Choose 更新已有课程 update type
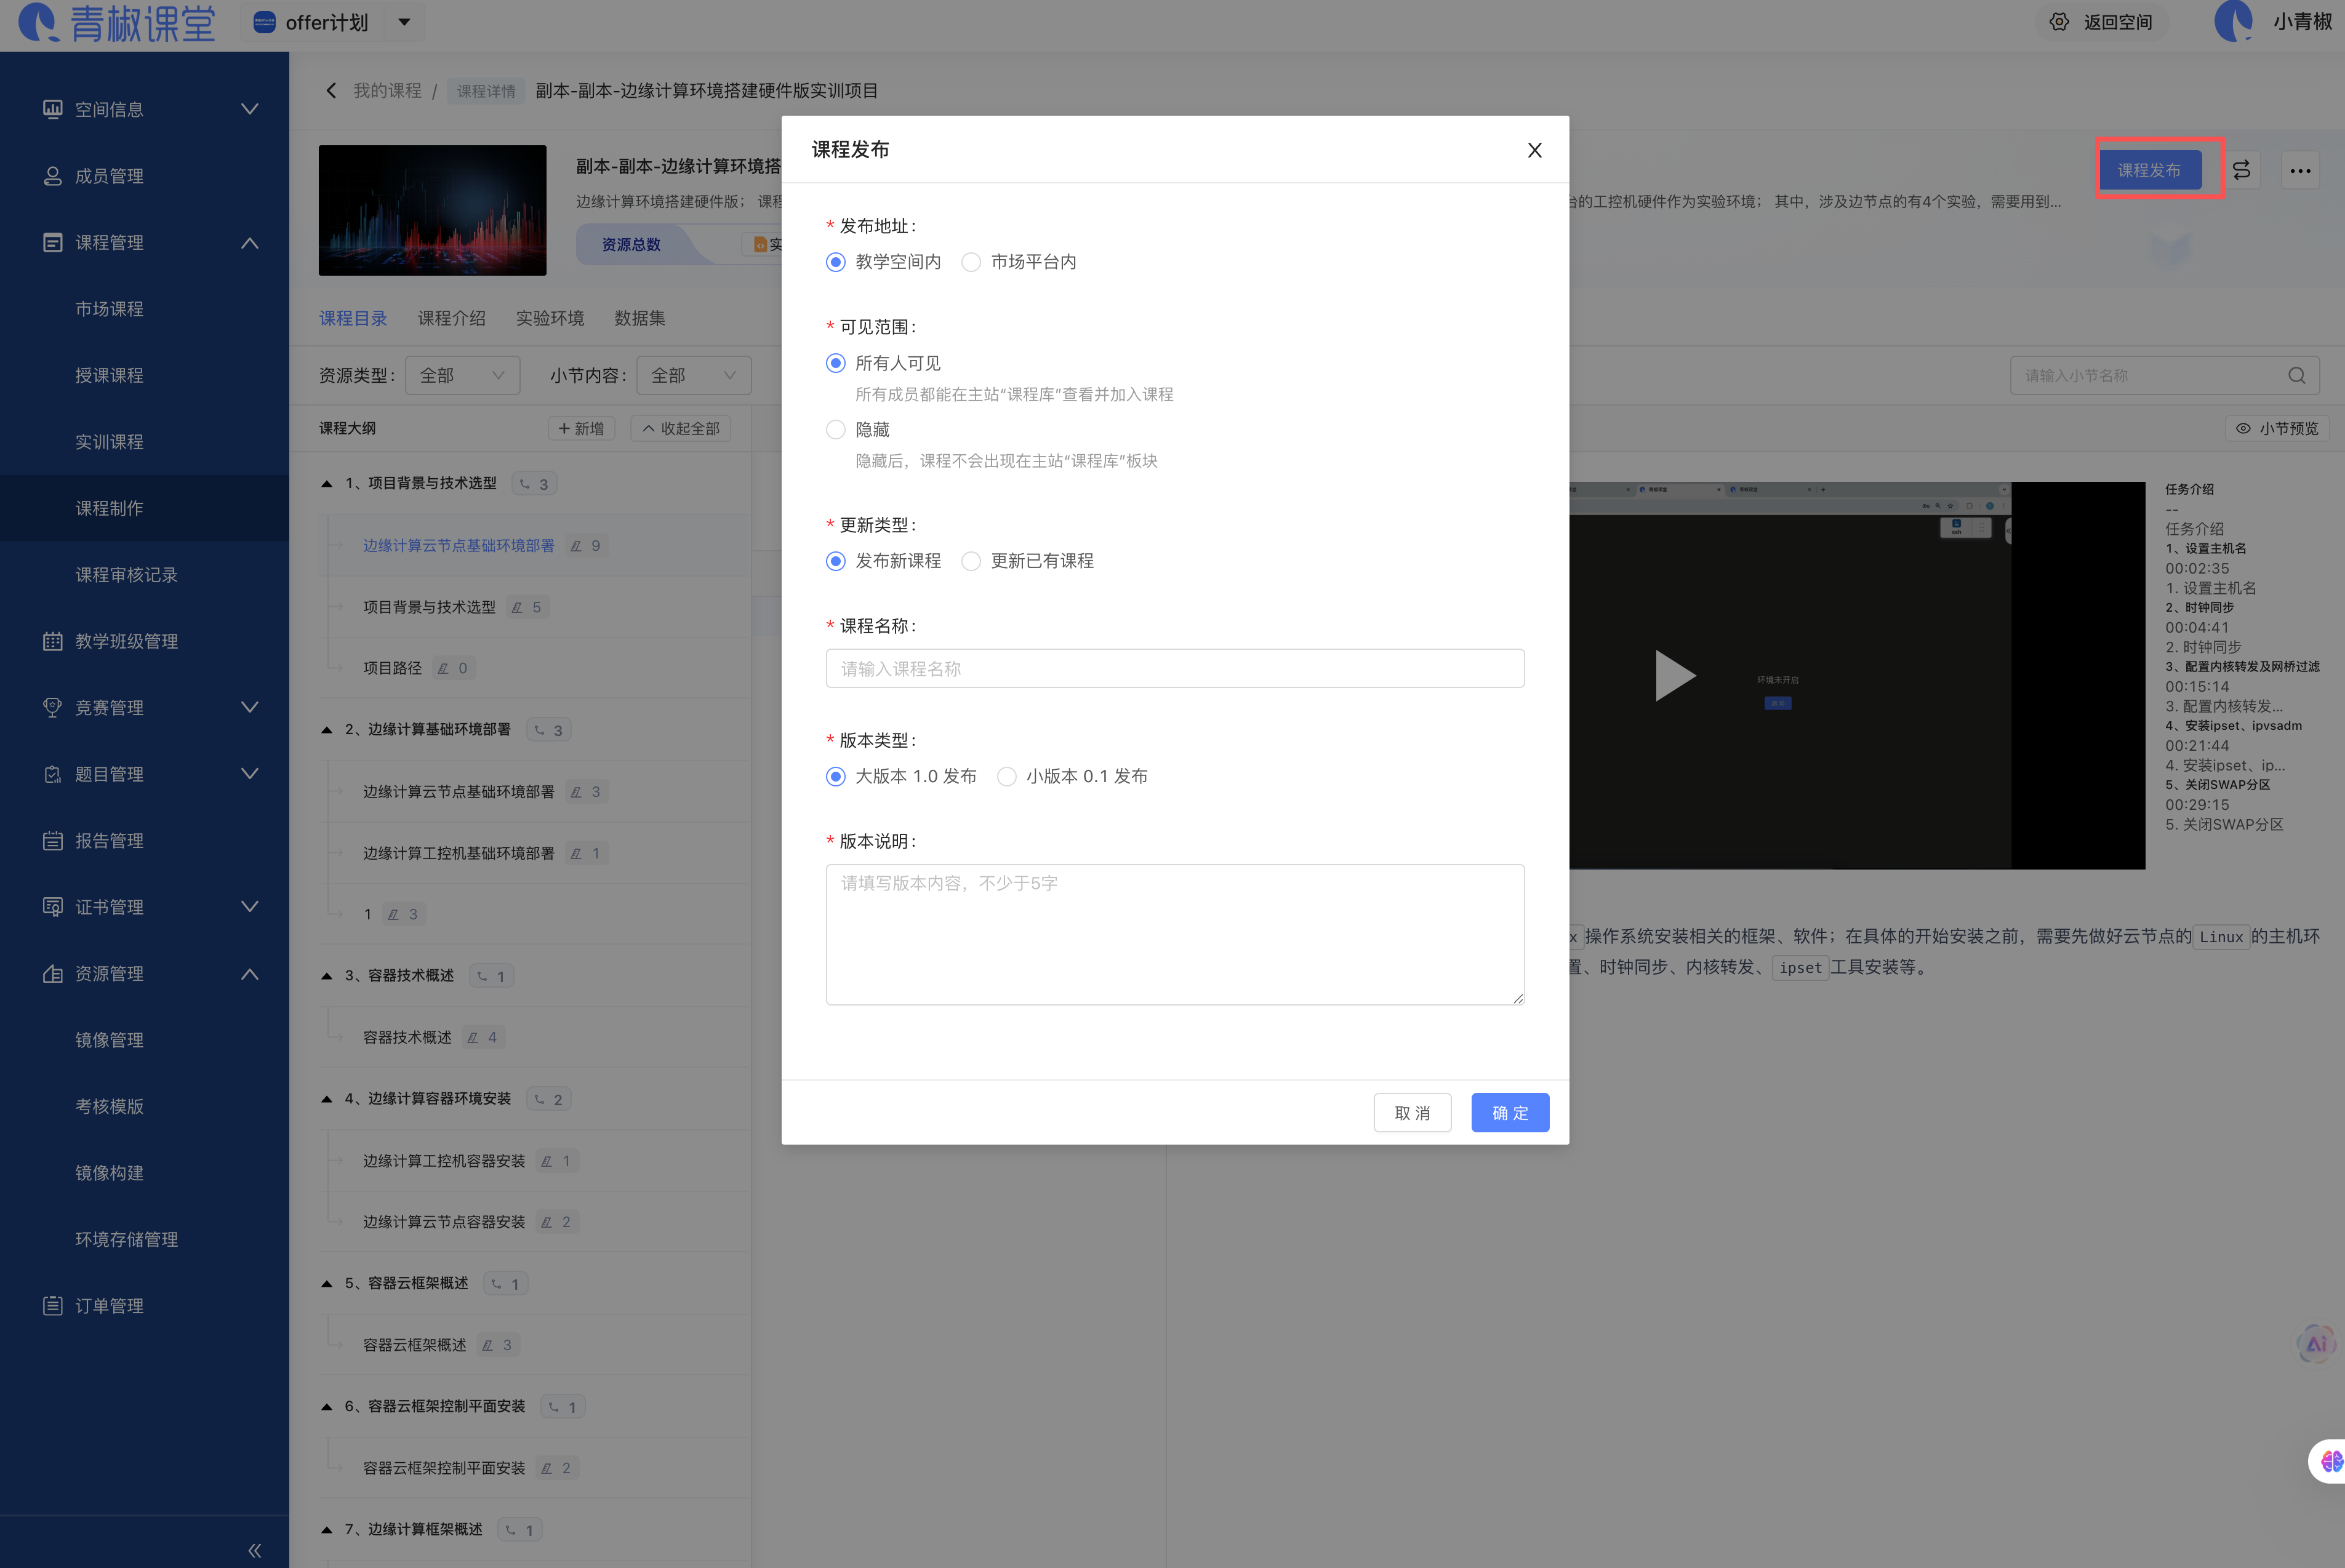 [970, 561]
